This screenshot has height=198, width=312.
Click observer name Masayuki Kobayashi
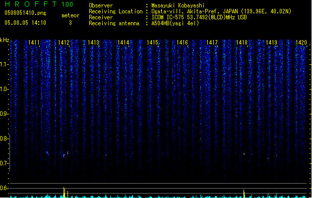(x=178, y=5)
